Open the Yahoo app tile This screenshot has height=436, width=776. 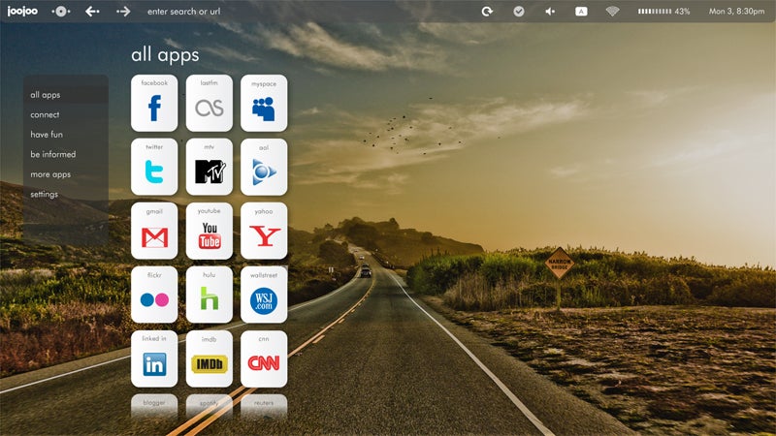coord(264,231)
